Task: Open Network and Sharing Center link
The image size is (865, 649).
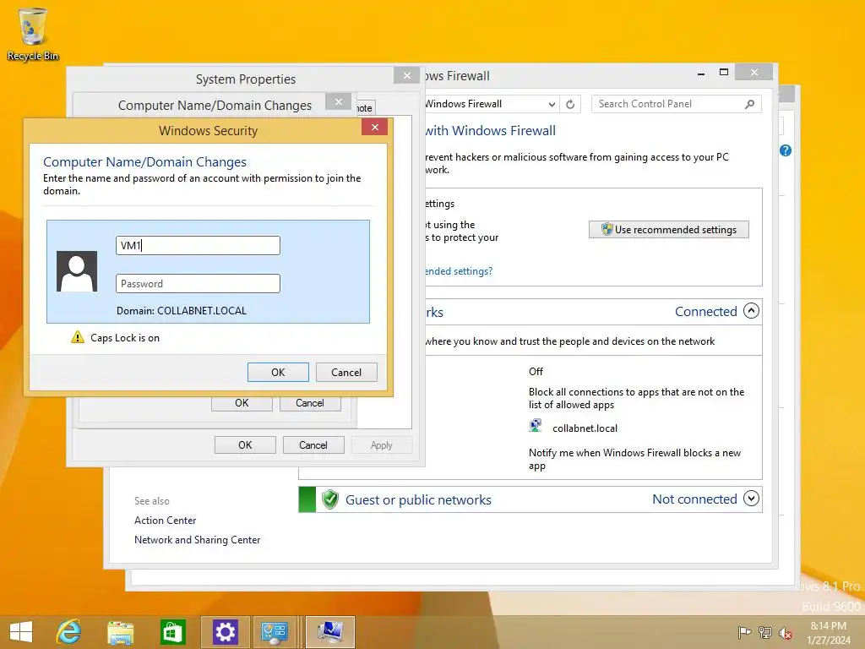Action: click(x=197, y=540)
